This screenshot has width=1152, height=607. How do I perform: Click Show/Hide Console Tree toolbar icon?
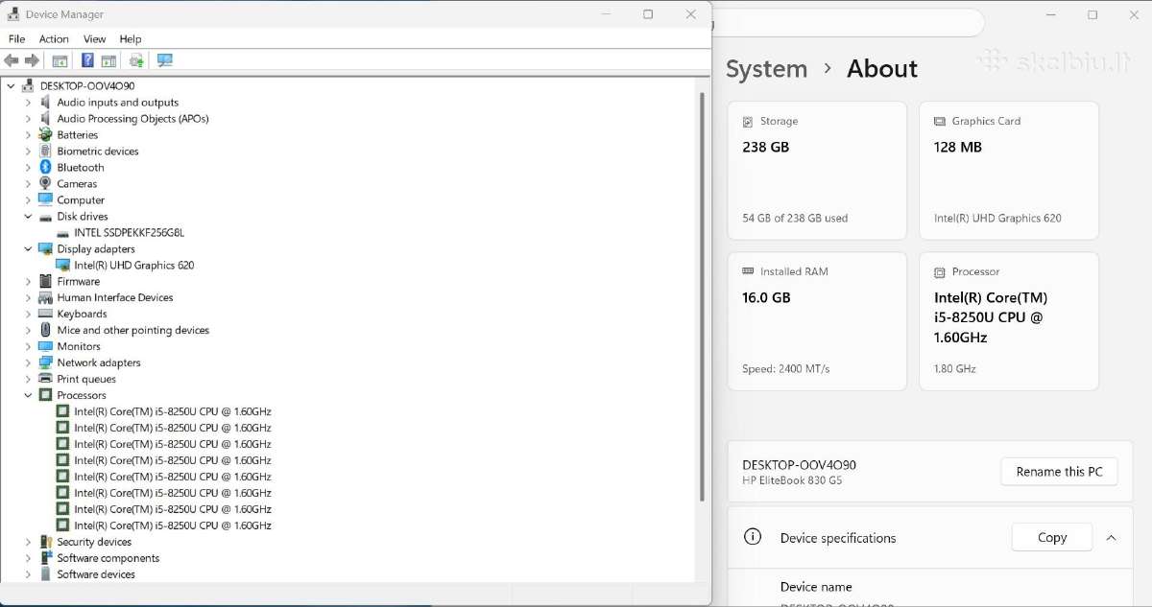(x=60, y=60)
